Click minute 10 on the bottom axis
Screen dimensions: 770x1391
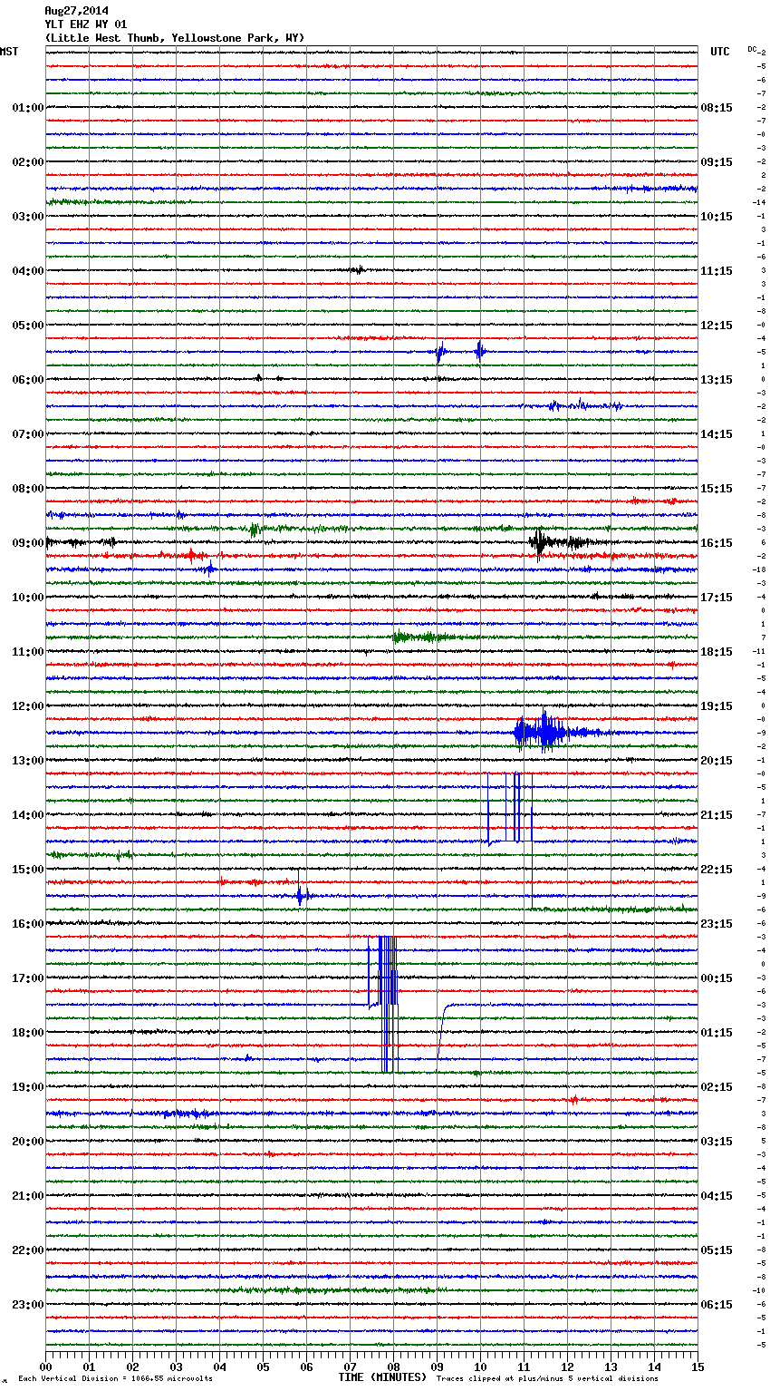[x=480, y=1367]
